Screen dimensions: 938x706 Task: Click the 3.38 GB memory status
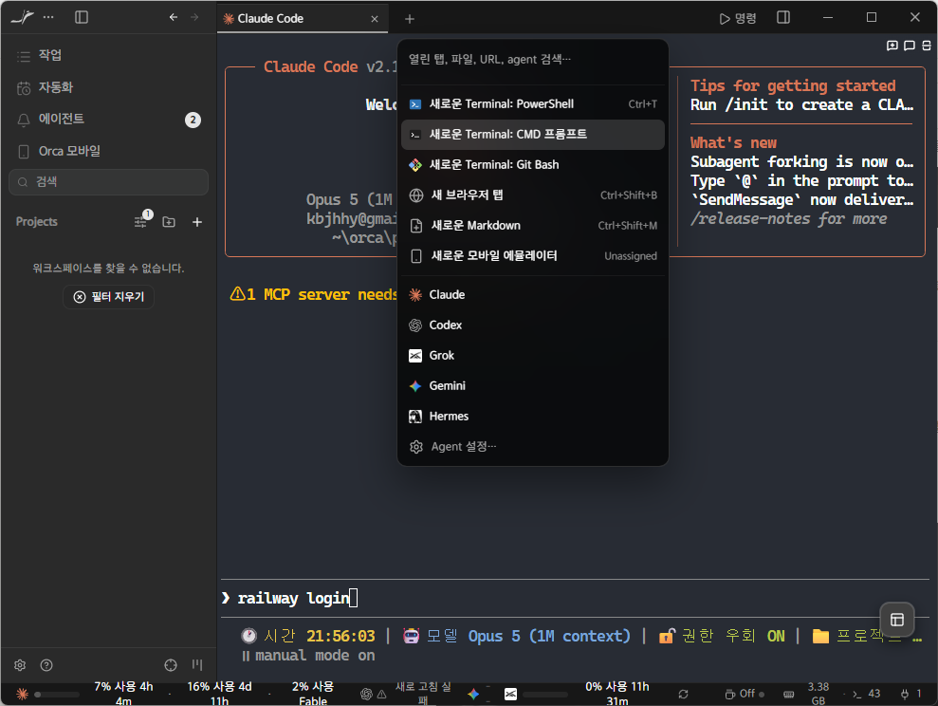click(818, 694)
